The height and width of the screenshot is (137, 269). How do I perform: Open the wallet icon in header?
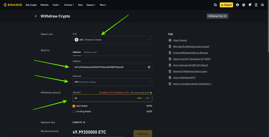243,5
